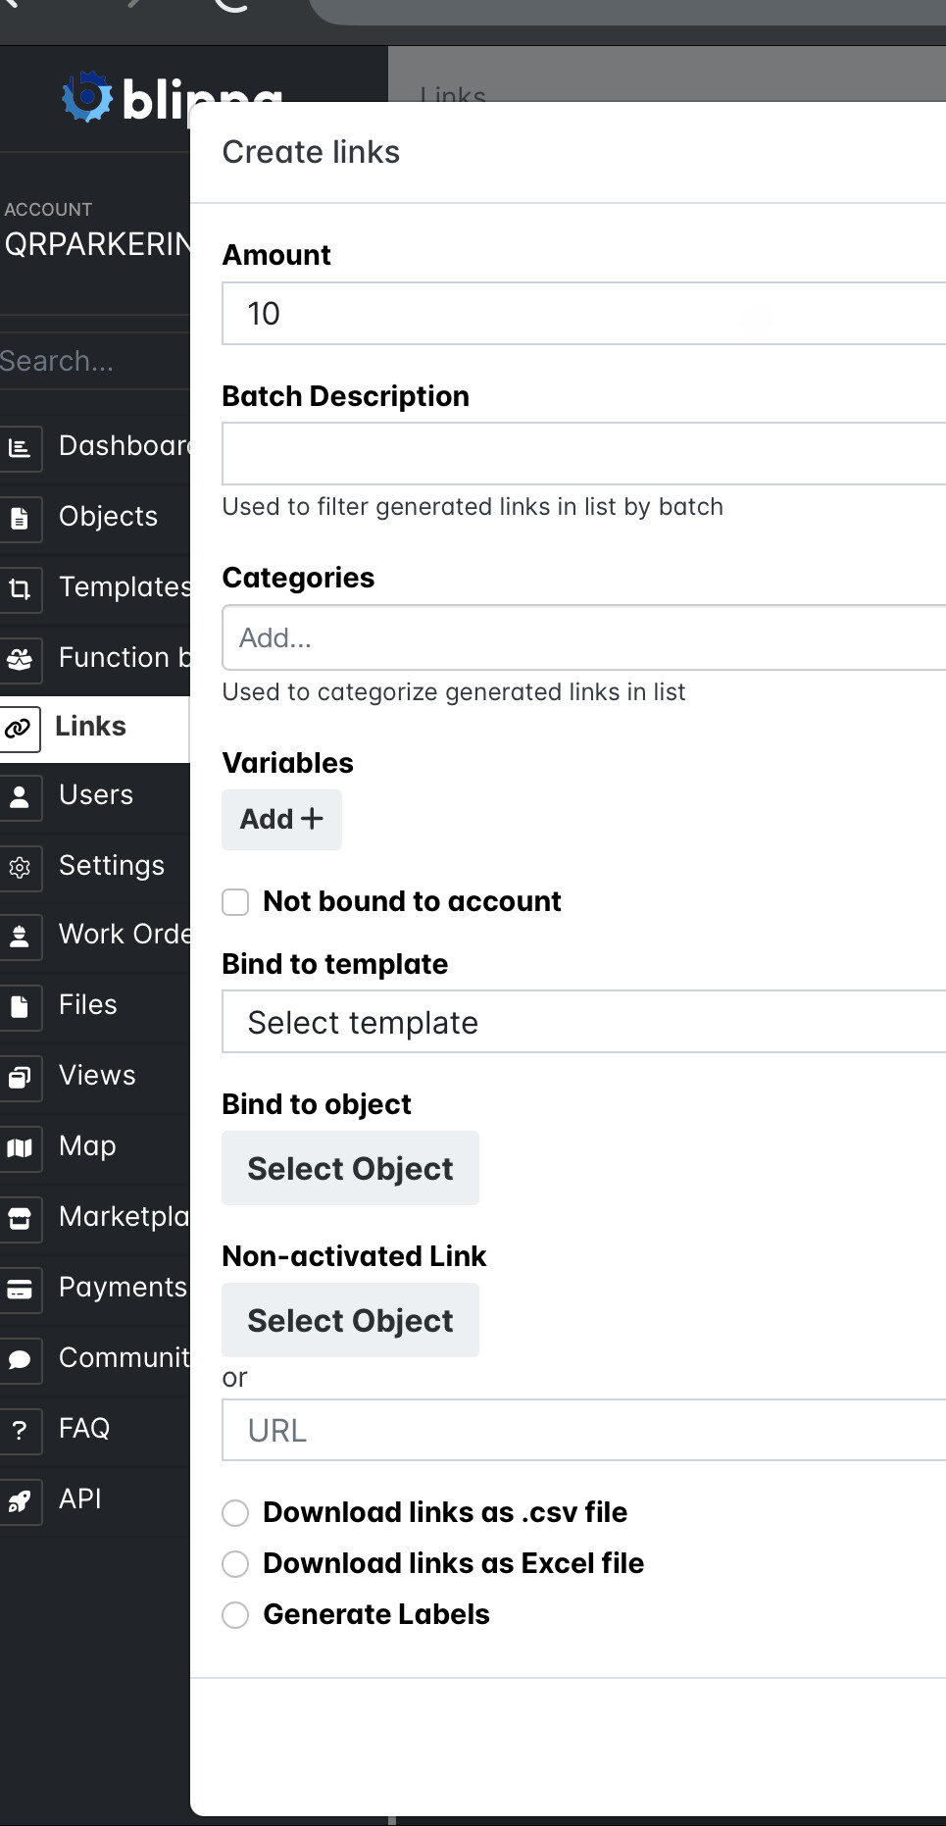
Task: Go to Files in the sidebar
Action: [x=87, y=1005]
